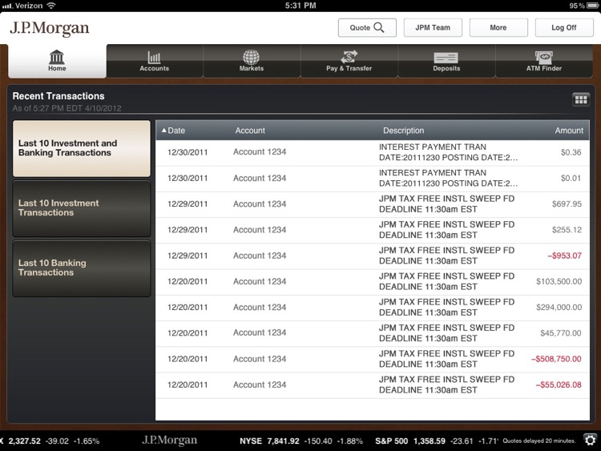Screen dimensions: 601x451
Task: Select the -$55,026.08 transaction amount
Action: pyautogui.click(x=559, y=385)
